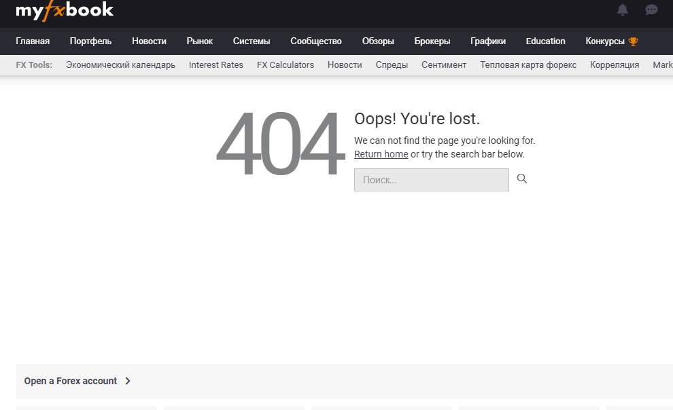Open Новости in the FX Tools bar
This screenshot has width=673, height=410.
coord(345,64)
